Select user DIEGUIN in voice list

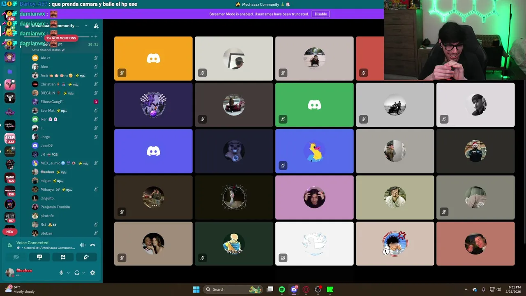coord(65,93)
